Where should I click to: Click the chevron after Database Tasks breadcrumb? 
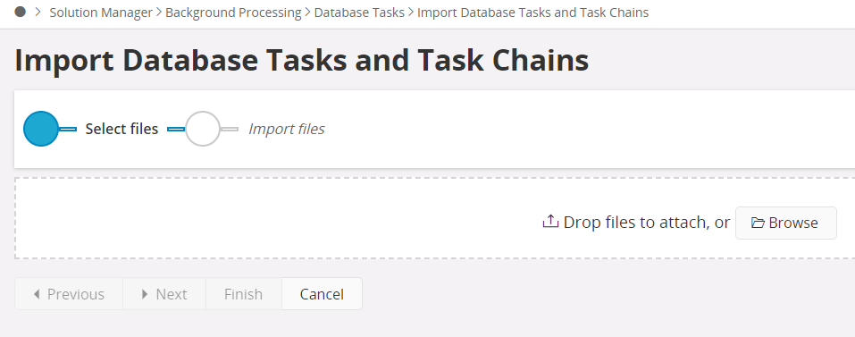[x=411, y=12]
